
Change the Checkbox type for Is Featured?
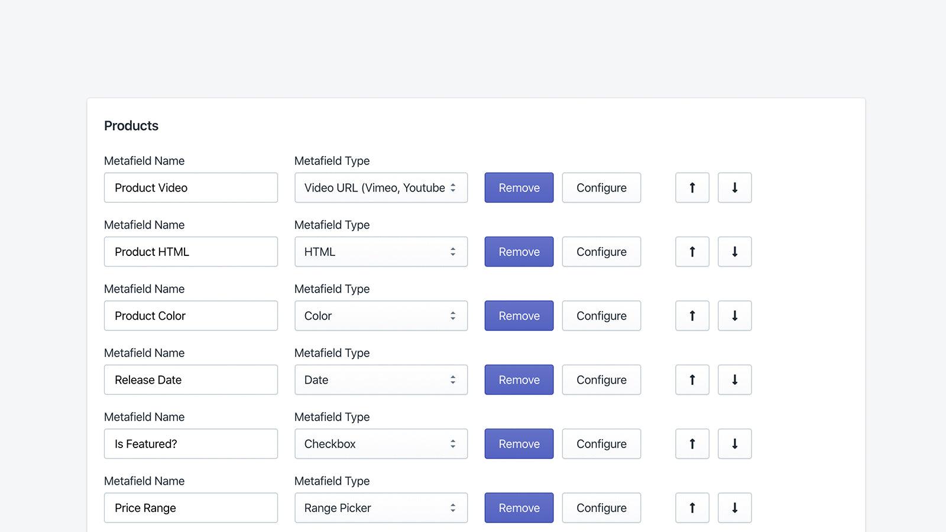click(x=381, y=443)
